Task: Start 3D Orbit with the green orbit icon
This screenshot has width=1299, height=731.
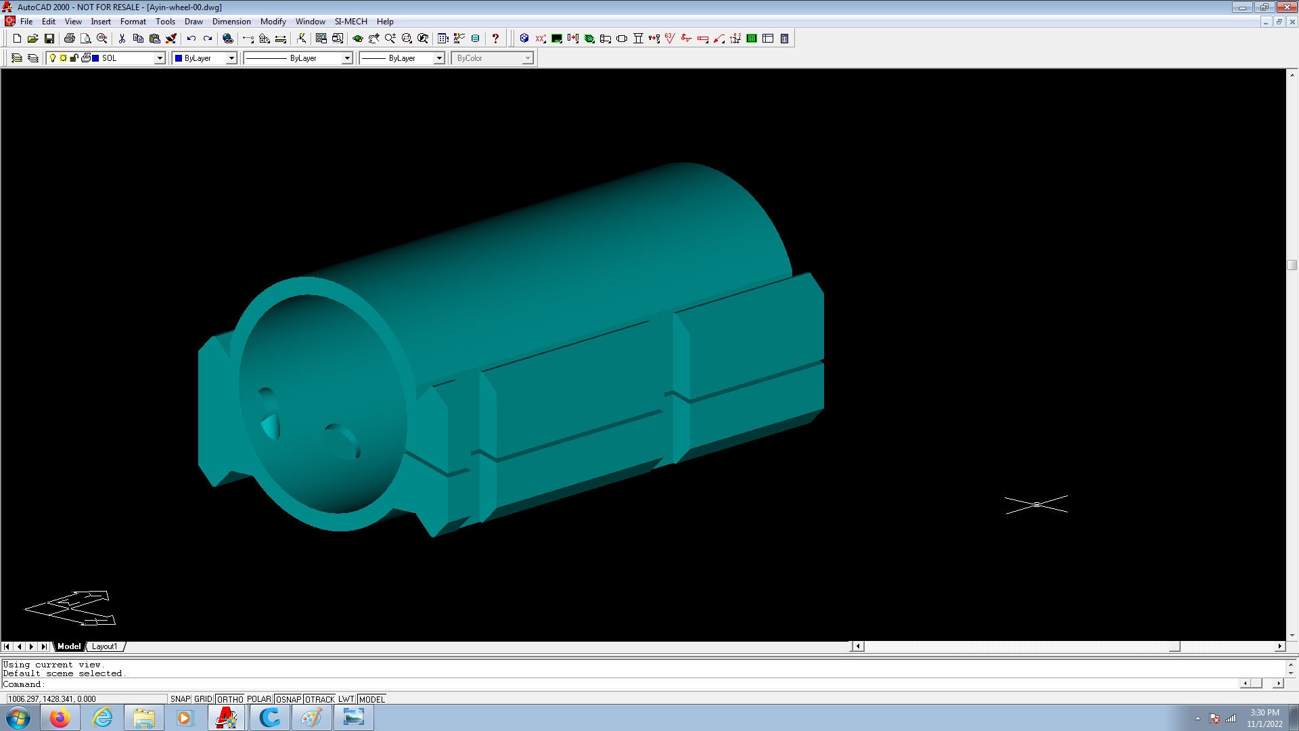Action: point(358,39)
